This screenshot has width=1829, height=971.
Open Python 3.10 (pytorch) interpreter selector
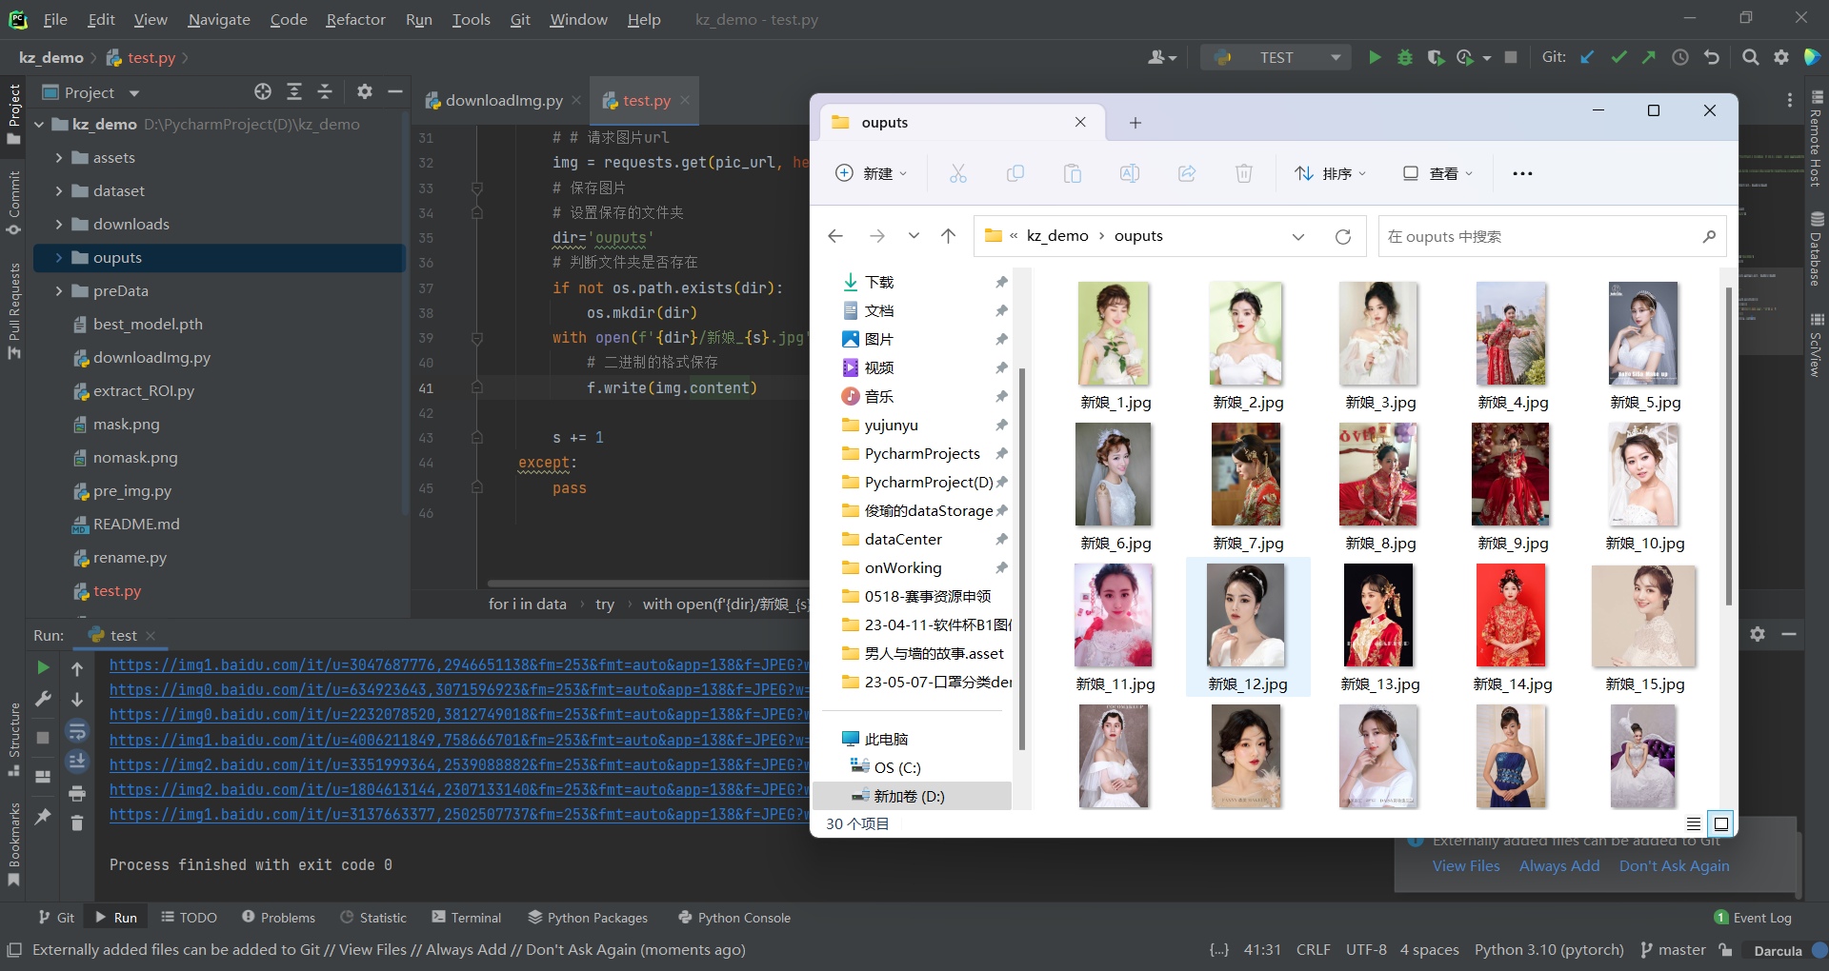(x=1549, y=950)
